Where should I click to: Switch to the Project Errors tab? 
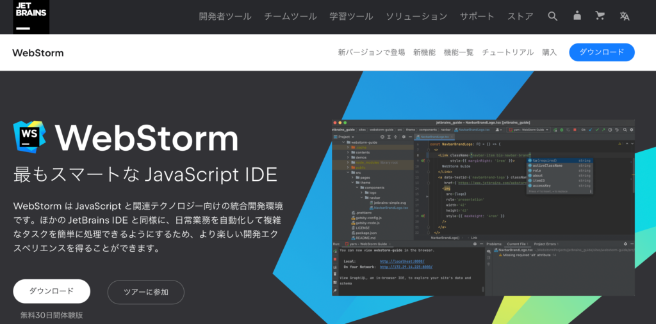click(546, 244)
